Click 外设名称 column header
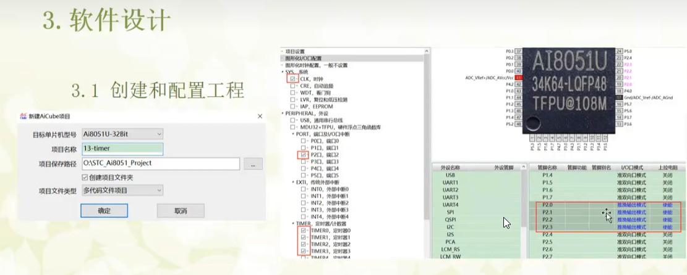The height and width of the screenshot is (275, 687). tap(450, 168)
